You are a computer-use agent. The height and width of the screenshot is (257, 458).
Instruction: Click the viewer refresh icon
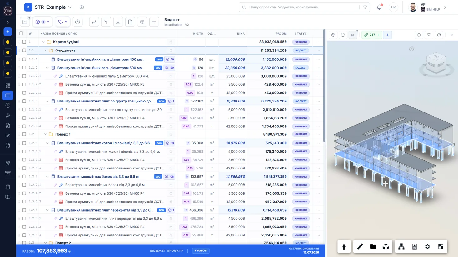439,35
